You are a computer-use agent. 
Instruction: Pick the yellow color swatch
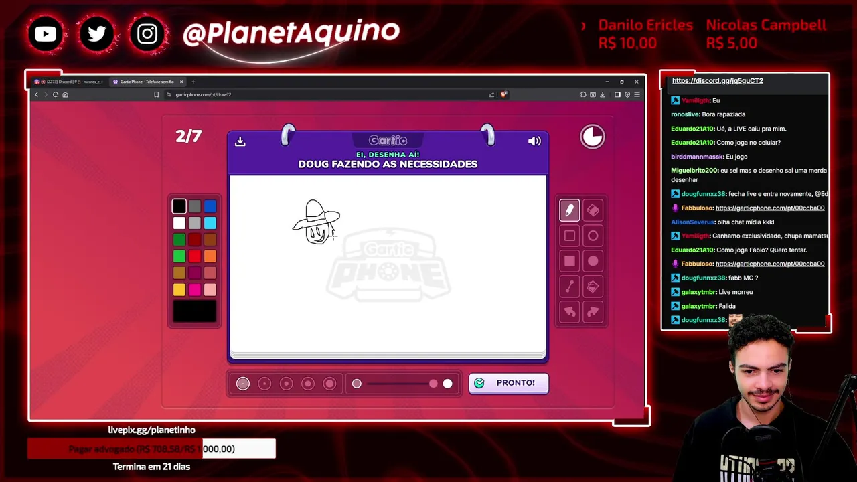tap(179, 289)
